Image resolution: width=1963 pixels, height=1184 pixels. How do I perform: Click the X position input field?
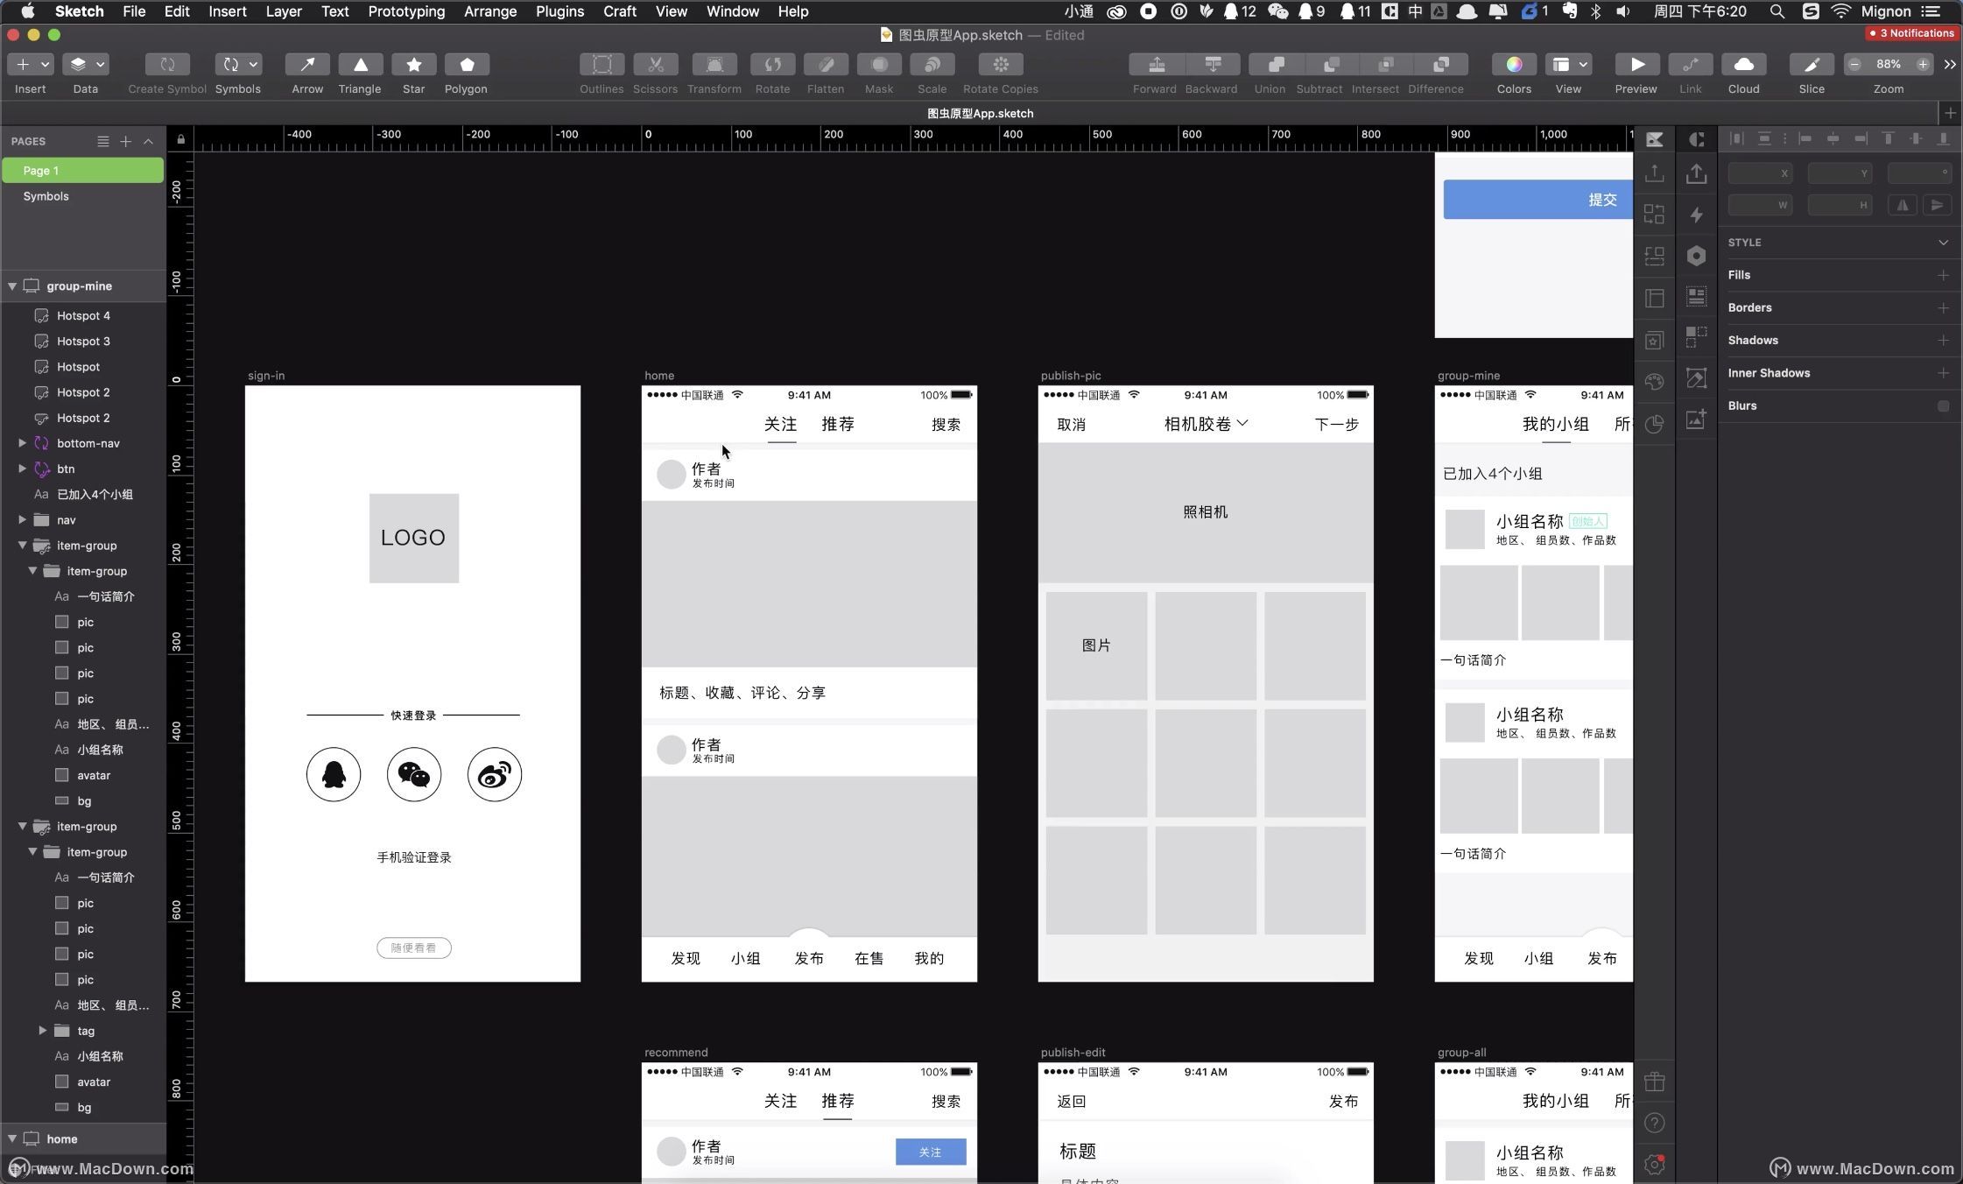pyautogui.click(x=1760, y=173)
